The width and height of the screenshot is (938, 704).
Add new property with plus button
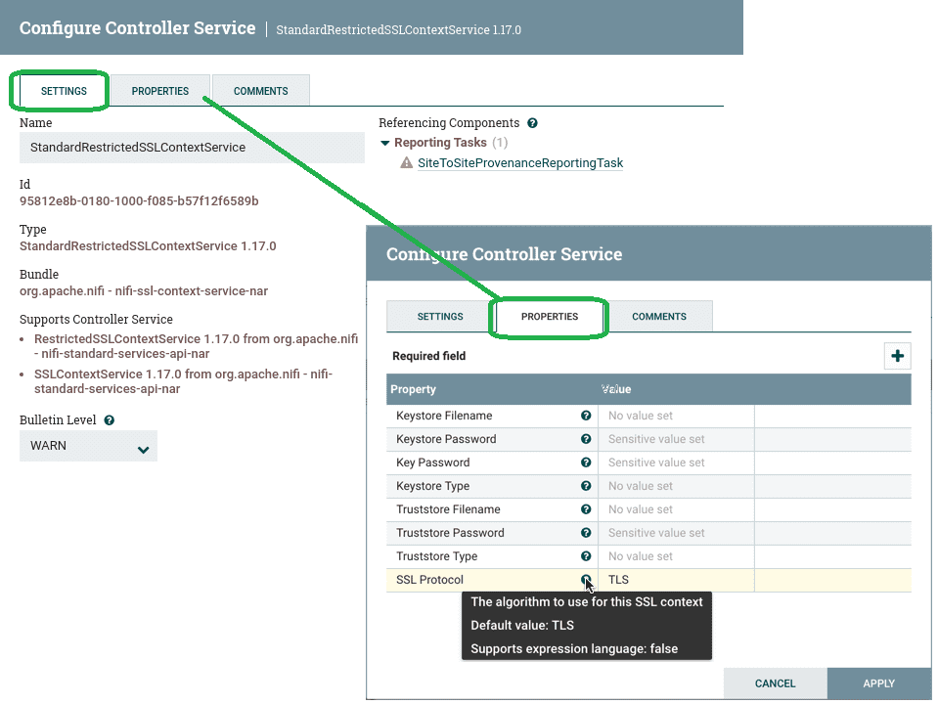pos(897,356)
